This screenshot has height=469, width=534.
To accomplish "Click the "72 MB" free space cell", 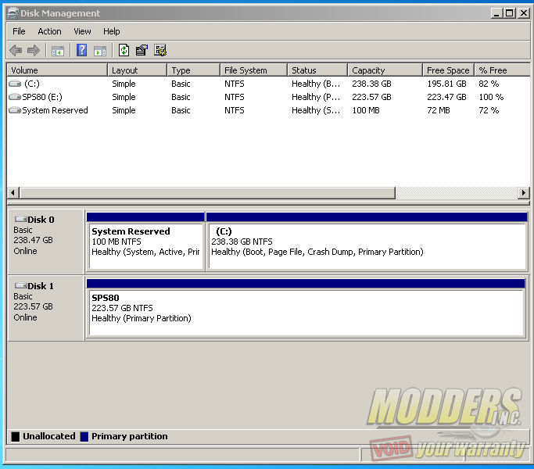I will 439,110.
